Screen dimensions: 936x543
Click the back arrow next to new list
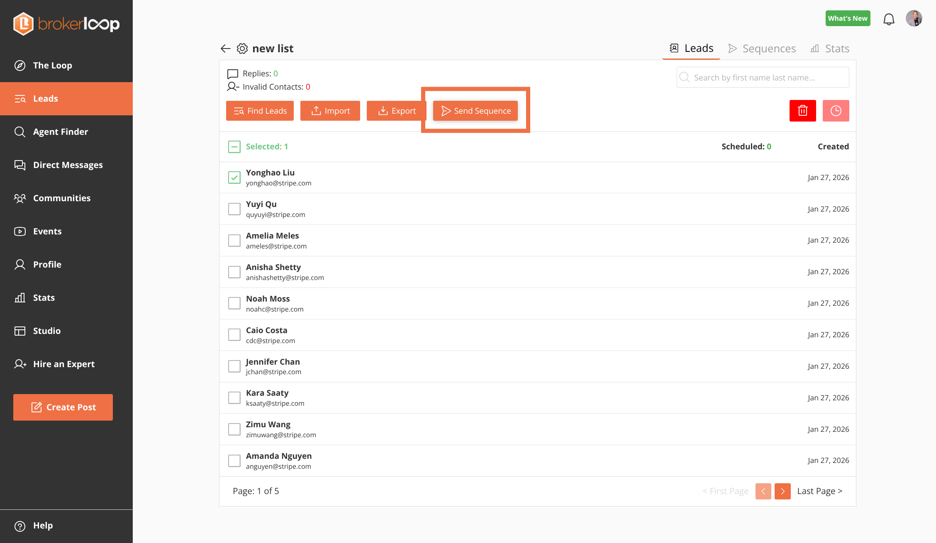tap(225, 49)
